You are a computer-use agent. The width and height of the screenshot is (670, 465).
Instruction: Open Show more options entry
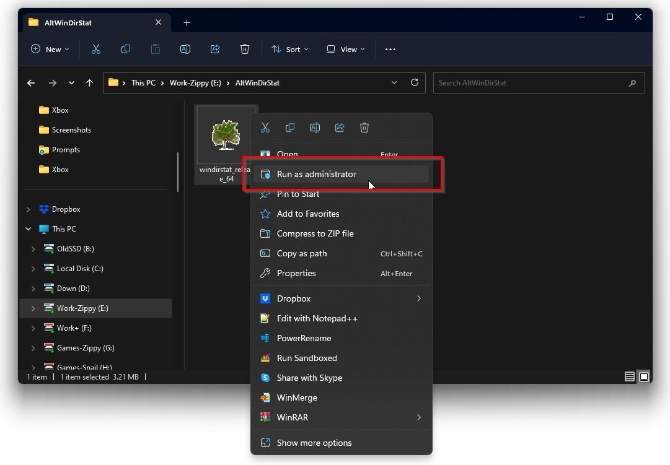click(x=314, y=443)
